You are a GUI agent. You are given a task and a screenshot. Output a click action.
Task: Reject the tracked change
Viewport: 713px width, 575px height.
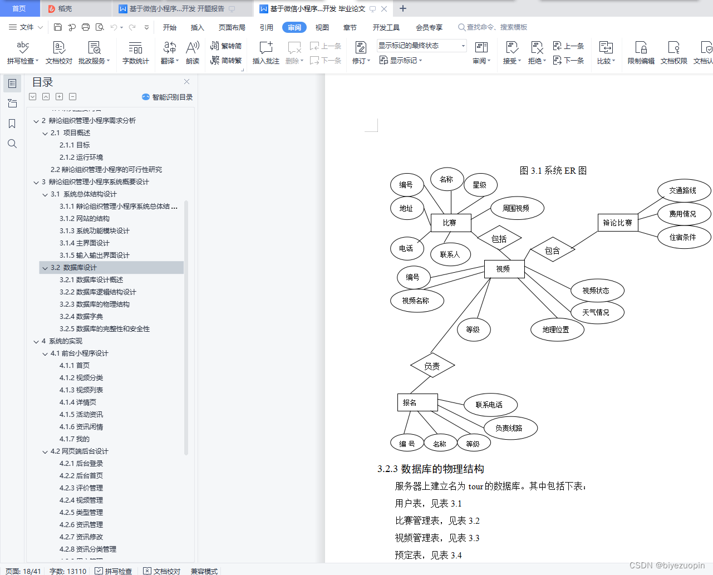point(537,53)
